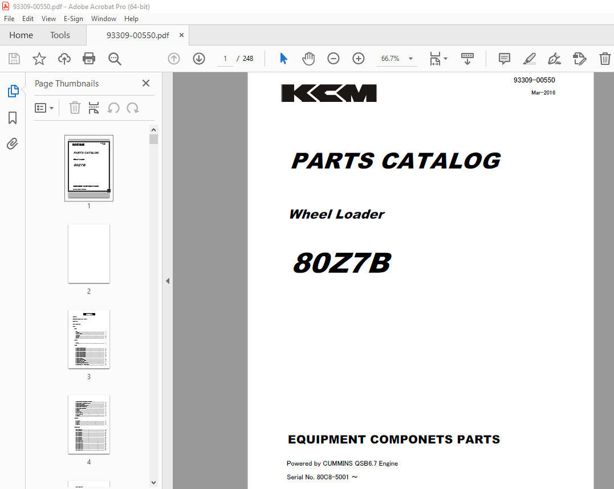This screenshot has height=489, width=614.
Task: Open the Window menu
Action: 103,19
